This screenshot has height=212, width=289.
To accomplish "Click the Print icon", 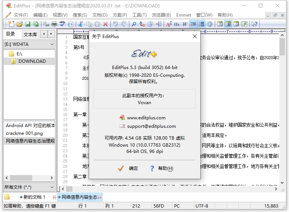I will [x=54, y=24].
